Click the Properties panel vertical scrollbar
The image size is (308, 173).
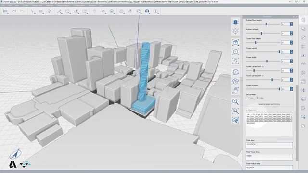tap(297, 123)
